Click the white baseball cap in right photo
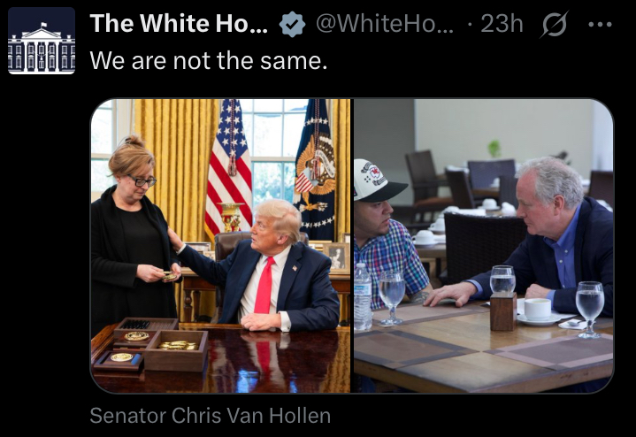The height and width of the screenshot is (437, 636). [x=377, y=180]
